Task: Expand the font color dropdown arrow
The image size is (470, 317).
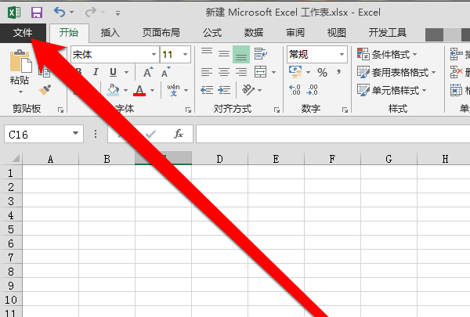Action: click(152, 90)
